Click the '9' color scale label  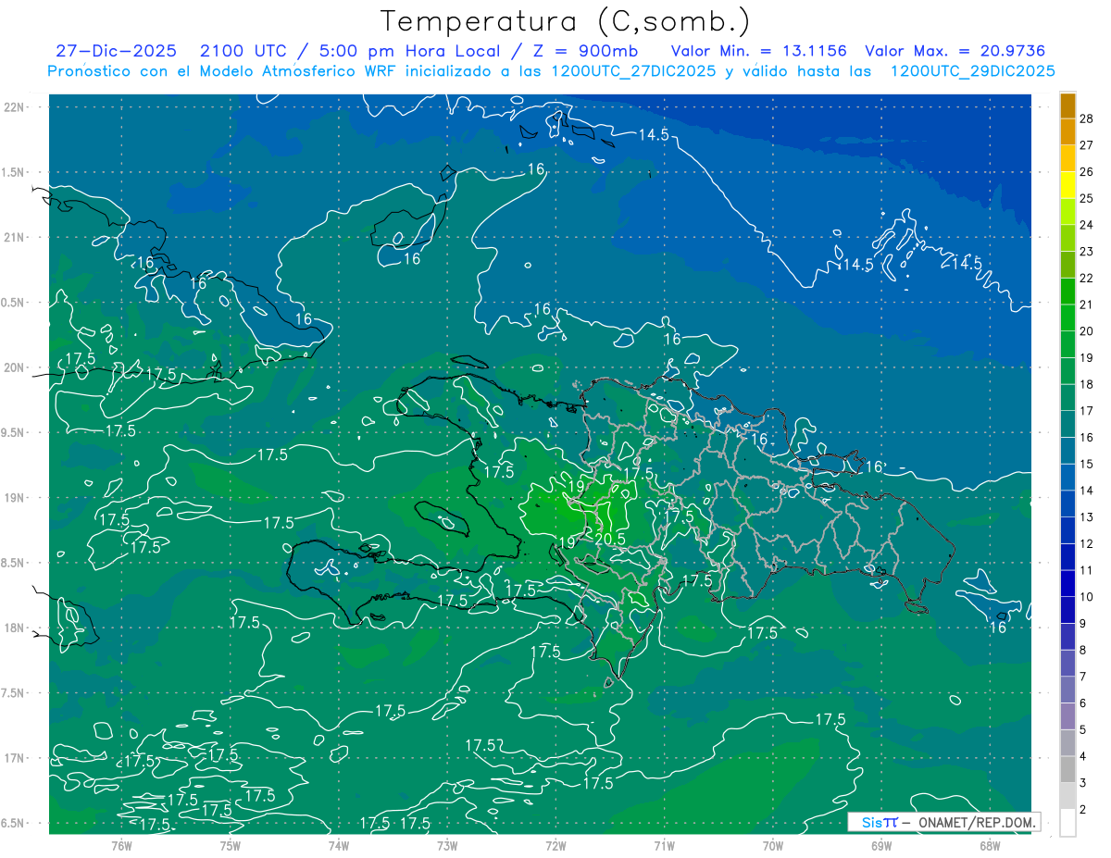(1083, 624)
